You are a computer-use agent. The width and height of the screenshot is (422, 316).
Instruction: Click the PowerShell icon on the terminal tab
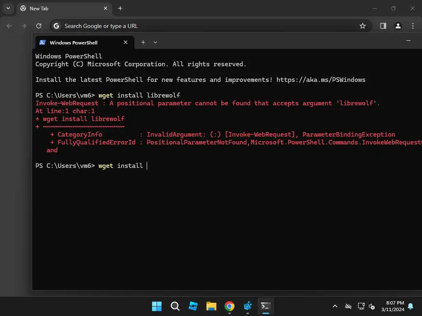pyautogui.click(x=42, y=42)
